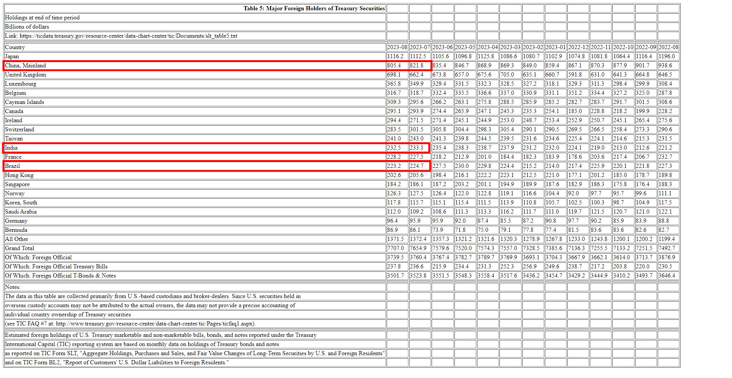Select India's 2023-04 value 238.7
This screenshot has width=732, height=378.
488,148
